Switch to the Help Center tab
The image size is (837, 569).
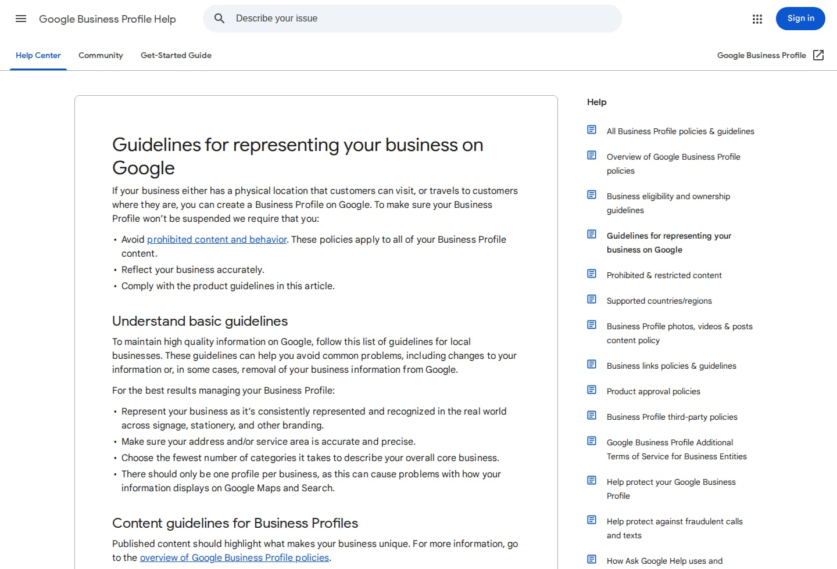click(38, 56)
